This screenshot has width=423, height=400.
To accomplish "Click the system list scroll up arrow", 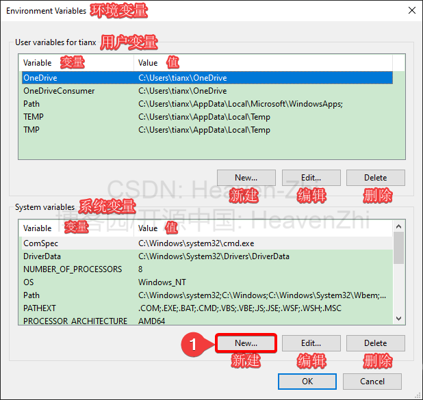I will click(399, 226).
